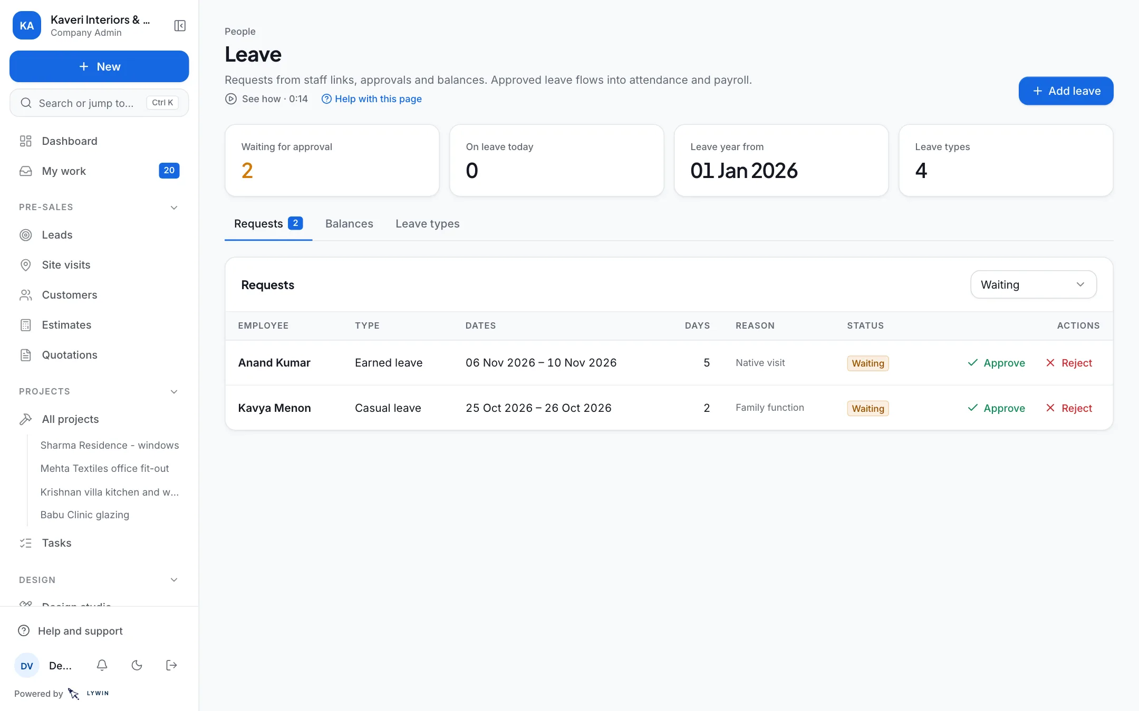Toggle dark mode moon icon
The image size is (1139, 711).
[x=137, y=665]
